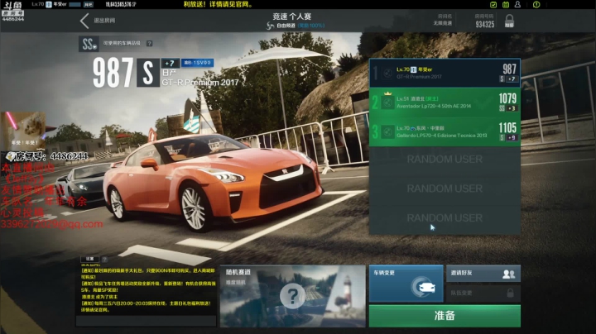
Task: Open the 车辆变更 change vehicle button
Action: coord(406,284)
